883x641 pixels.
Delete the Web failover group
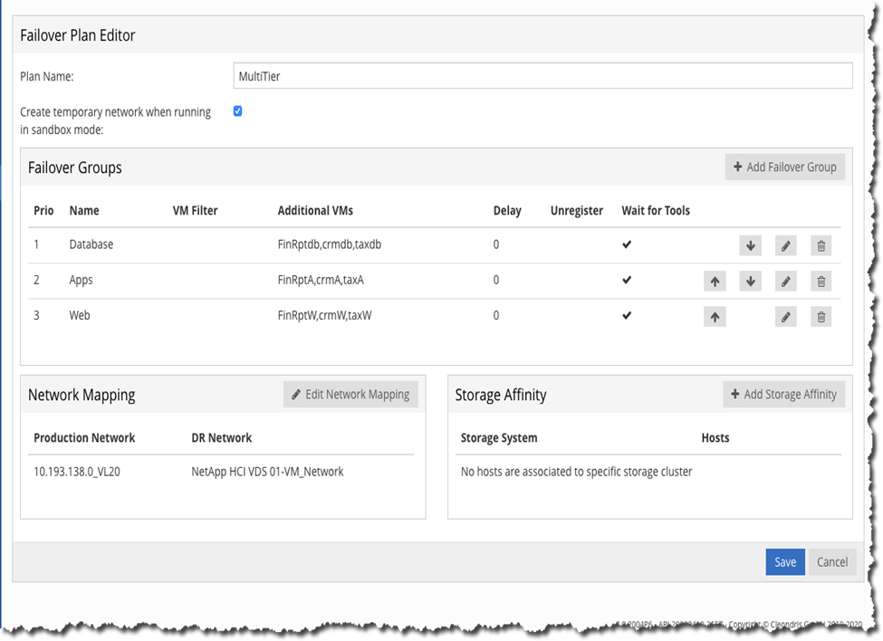pos(821,317)
